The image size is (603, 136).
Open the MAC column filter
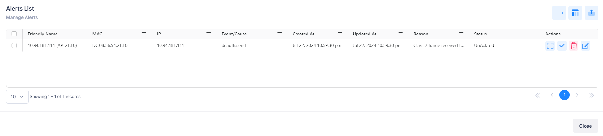coord(144,34)
